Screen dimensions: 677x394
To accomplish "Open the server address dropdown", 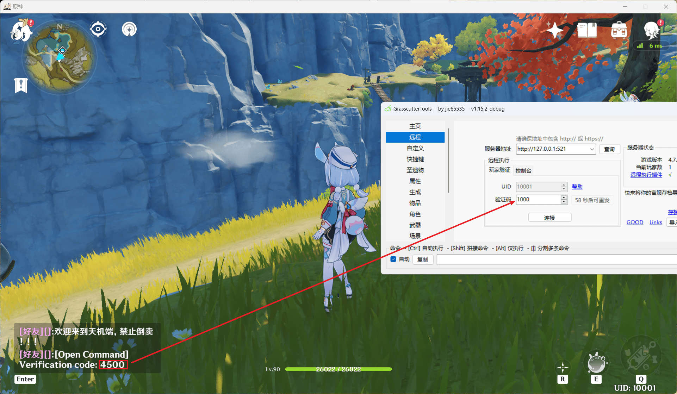I will click(592, 149).
